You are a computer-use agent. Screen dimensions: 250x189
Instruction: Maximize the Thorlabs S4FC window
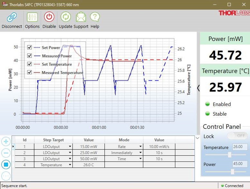(x=229, y=4)
